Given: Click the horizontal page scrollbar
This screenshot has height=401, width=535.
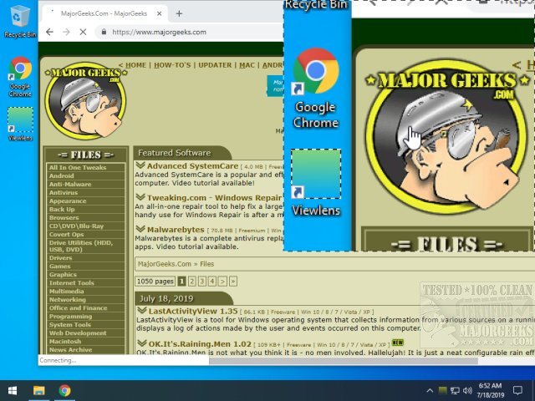Looking at the screenshot, I should 343,361.
